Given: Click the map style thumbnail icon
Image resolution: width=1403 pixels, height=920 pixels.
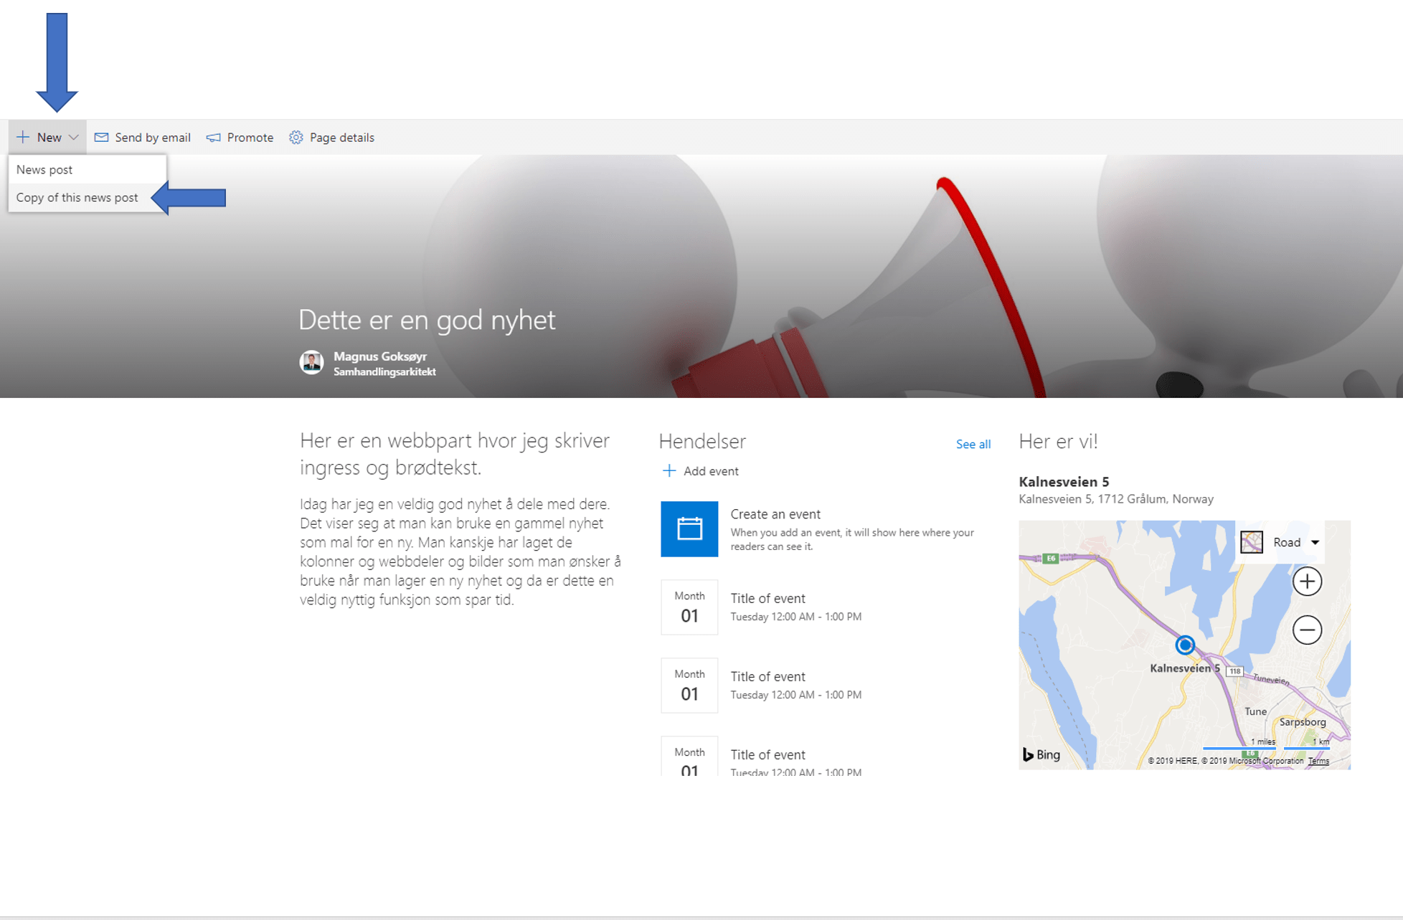Looking at the screenshot, I should click(x=1252, y=542).
